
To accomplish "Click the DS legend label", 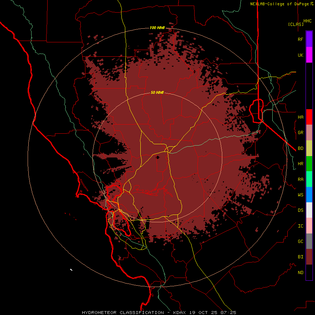I will click(x=300, y=210).
